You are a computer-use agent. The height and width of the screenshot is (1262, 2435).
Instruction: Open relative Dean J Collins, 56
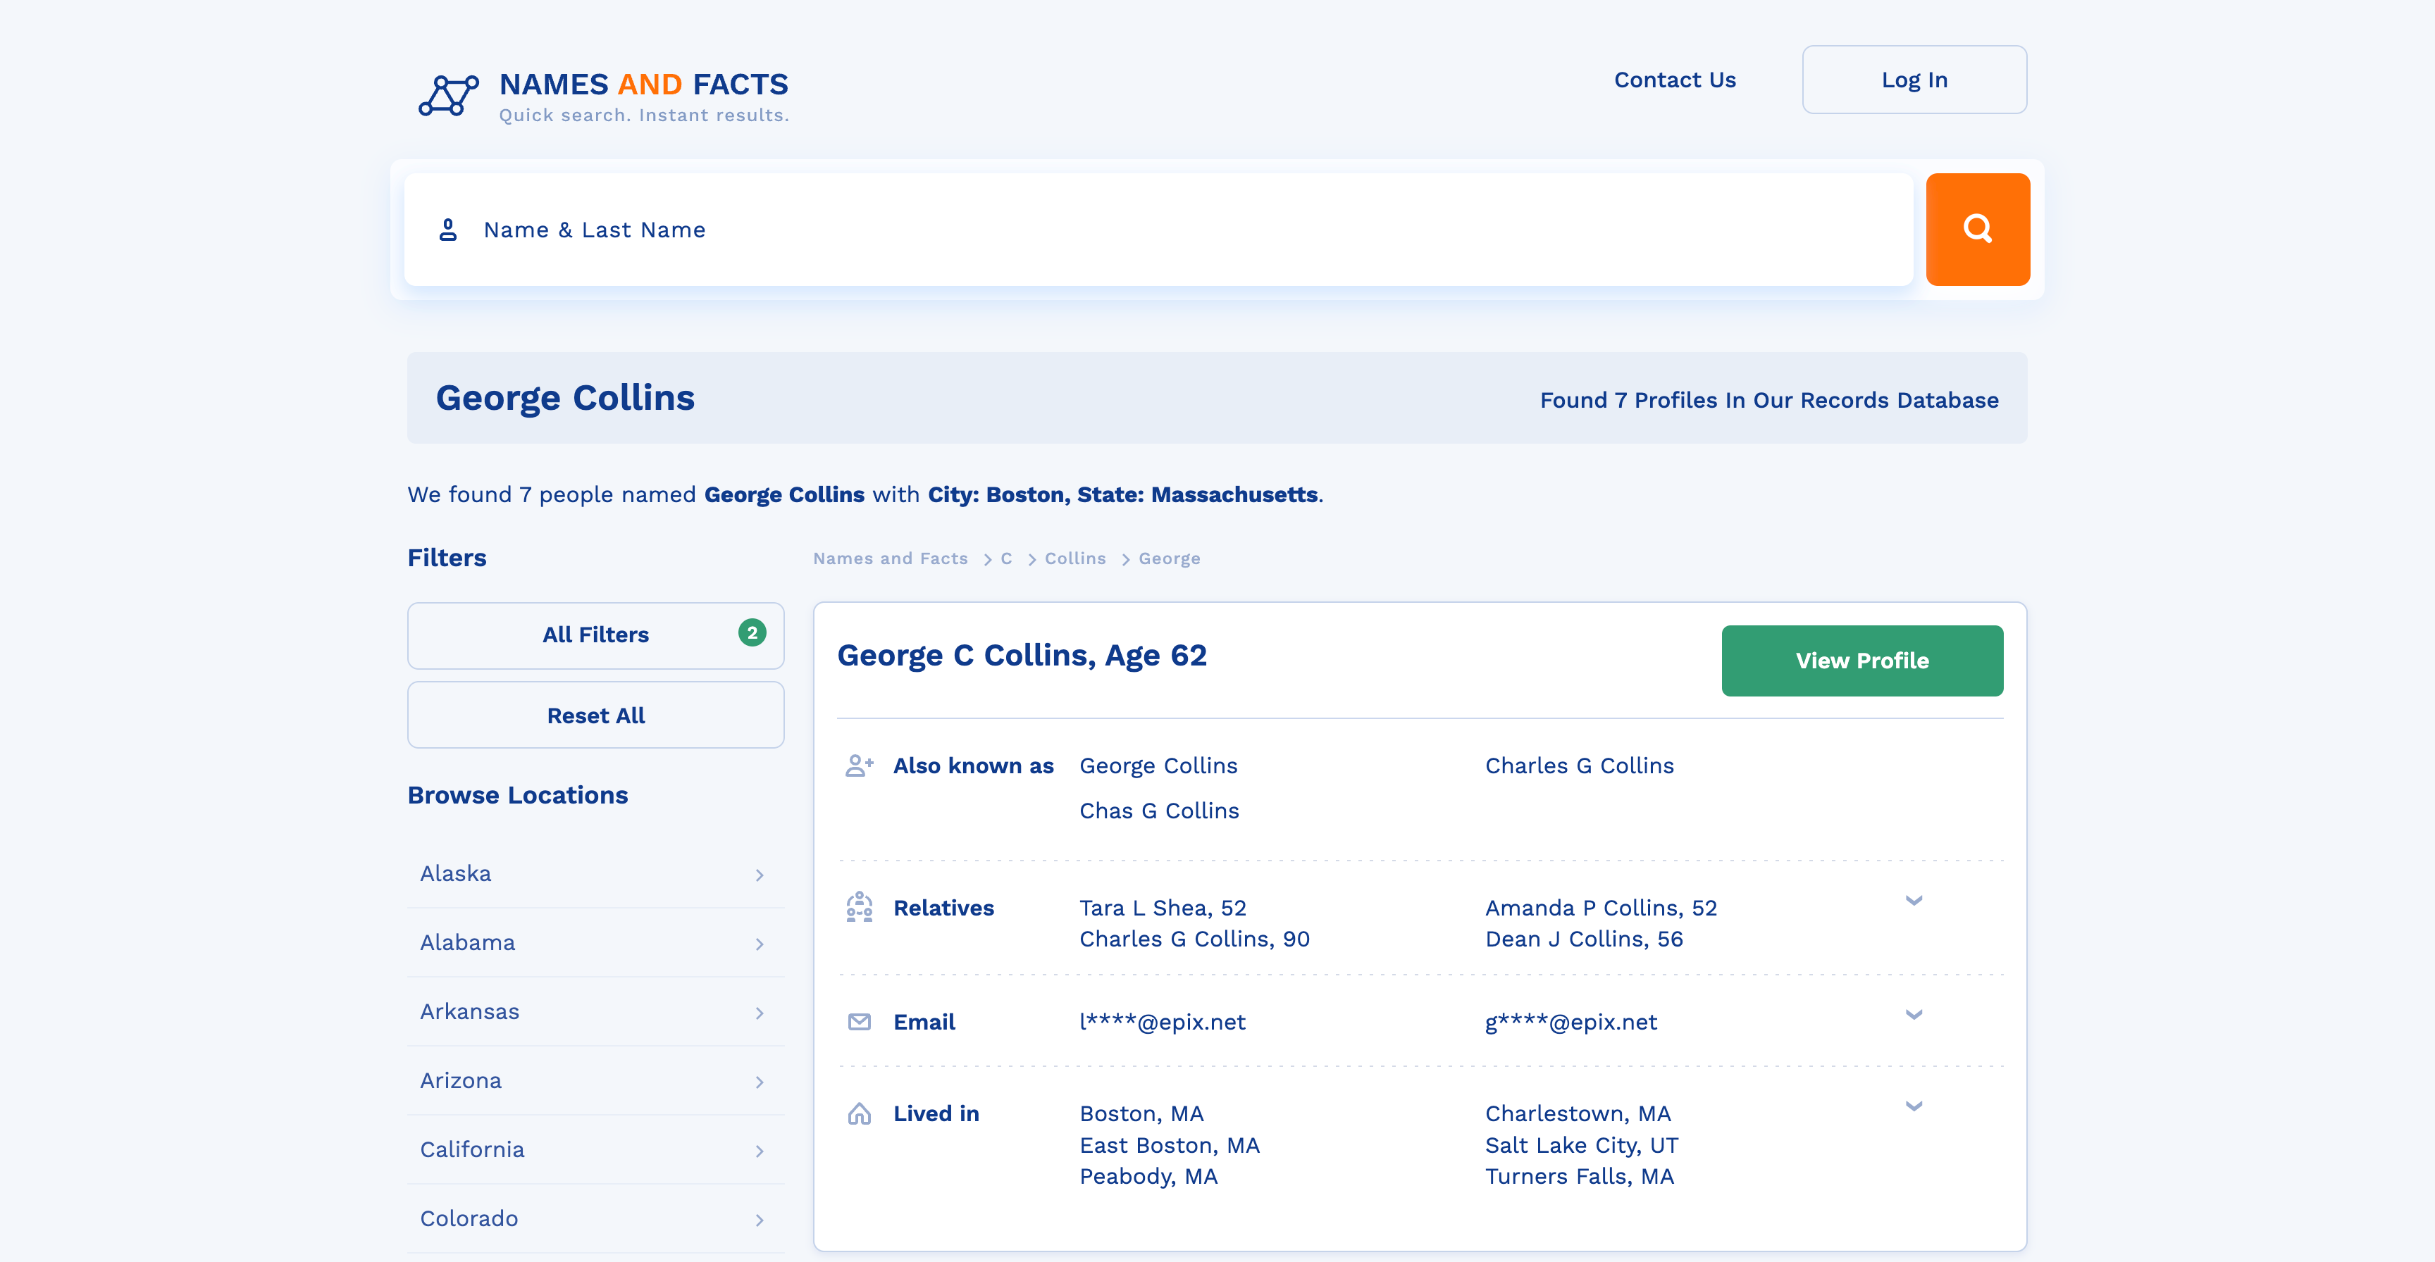(x=1583, y=939)
